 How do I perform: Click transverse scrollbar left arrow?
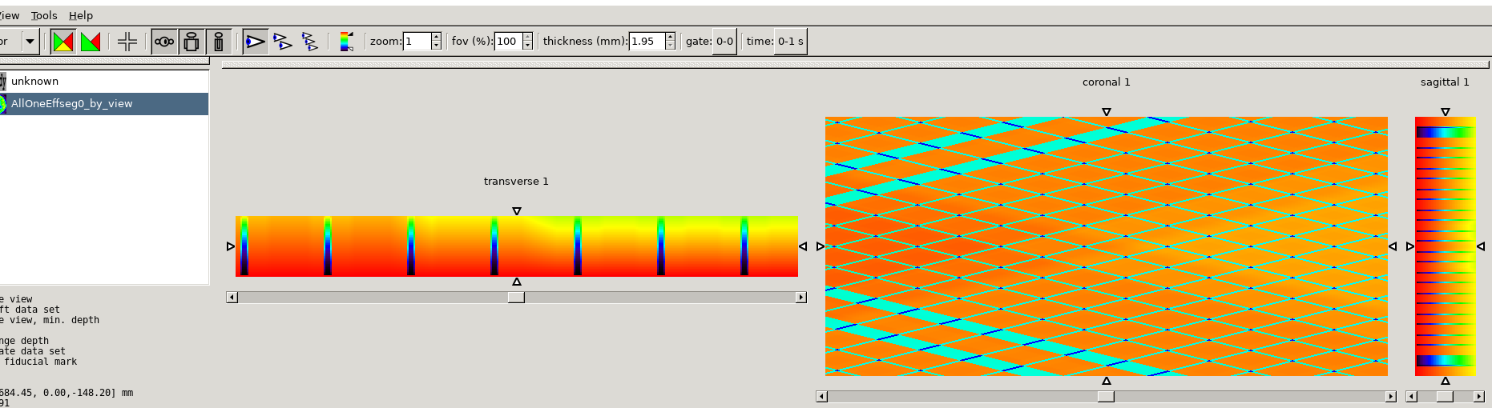tap(232, 298)
